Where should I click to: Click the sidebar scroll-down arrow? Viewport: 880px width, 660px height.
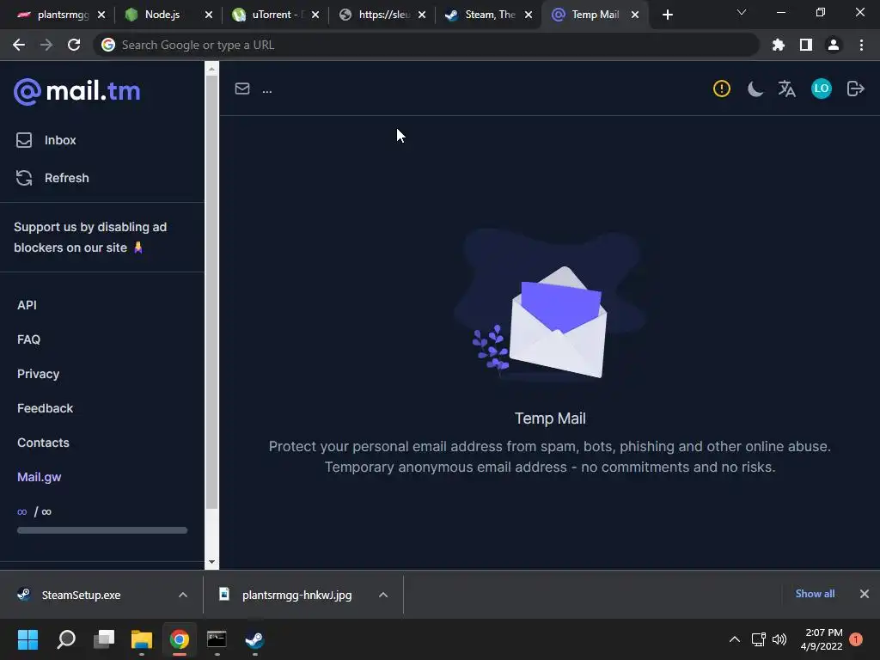point(211,562)
